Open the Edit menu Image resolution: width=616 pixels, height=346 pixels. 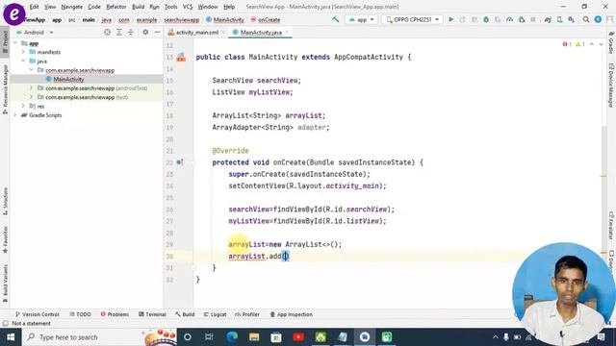click(35, 7)
